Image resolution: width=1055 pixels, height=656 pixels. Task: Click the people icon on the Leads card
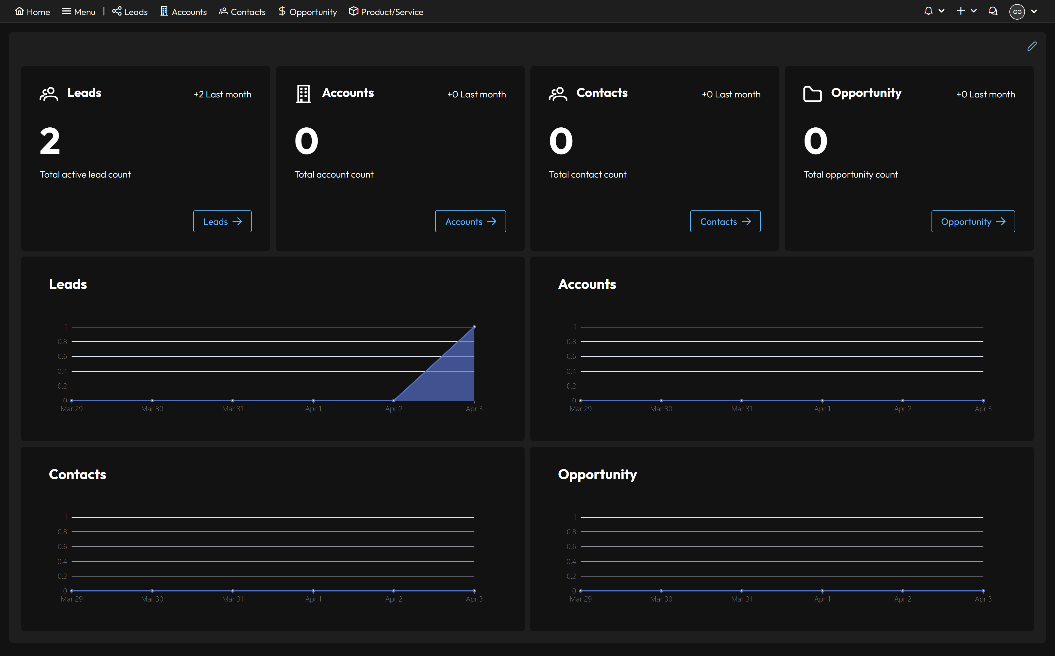(49, 94)
